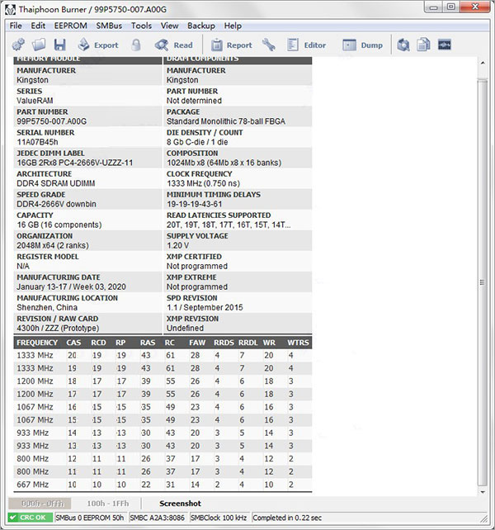Click the waveform monitor icon in toolbar
Viewport: 495px width, 530px height.
click(x=445, y=45)
